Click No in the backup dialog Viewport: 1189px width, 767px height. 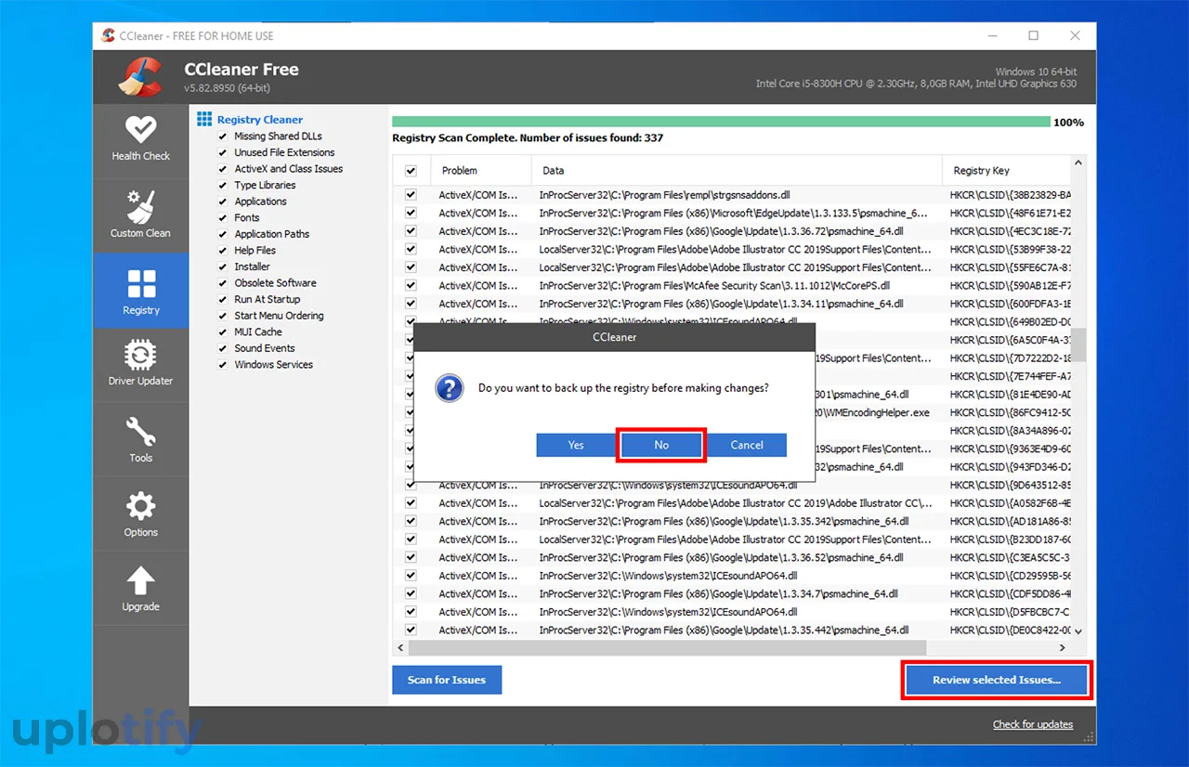(661, 445)
